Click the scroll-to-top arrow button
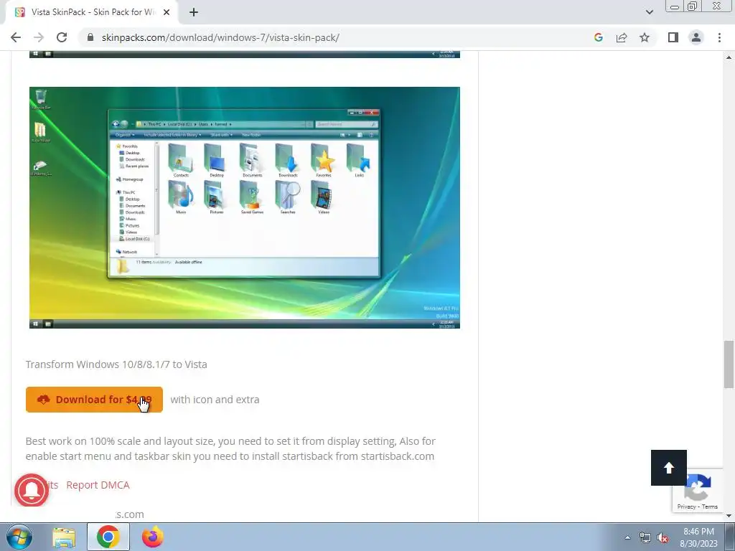This screenshot has width=735, height=551. click(x=668, y=468)
